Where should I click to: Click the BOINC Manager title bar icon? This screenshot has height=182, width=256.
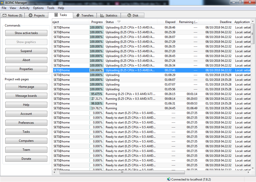pyautogui.click(x=2, y=2)
